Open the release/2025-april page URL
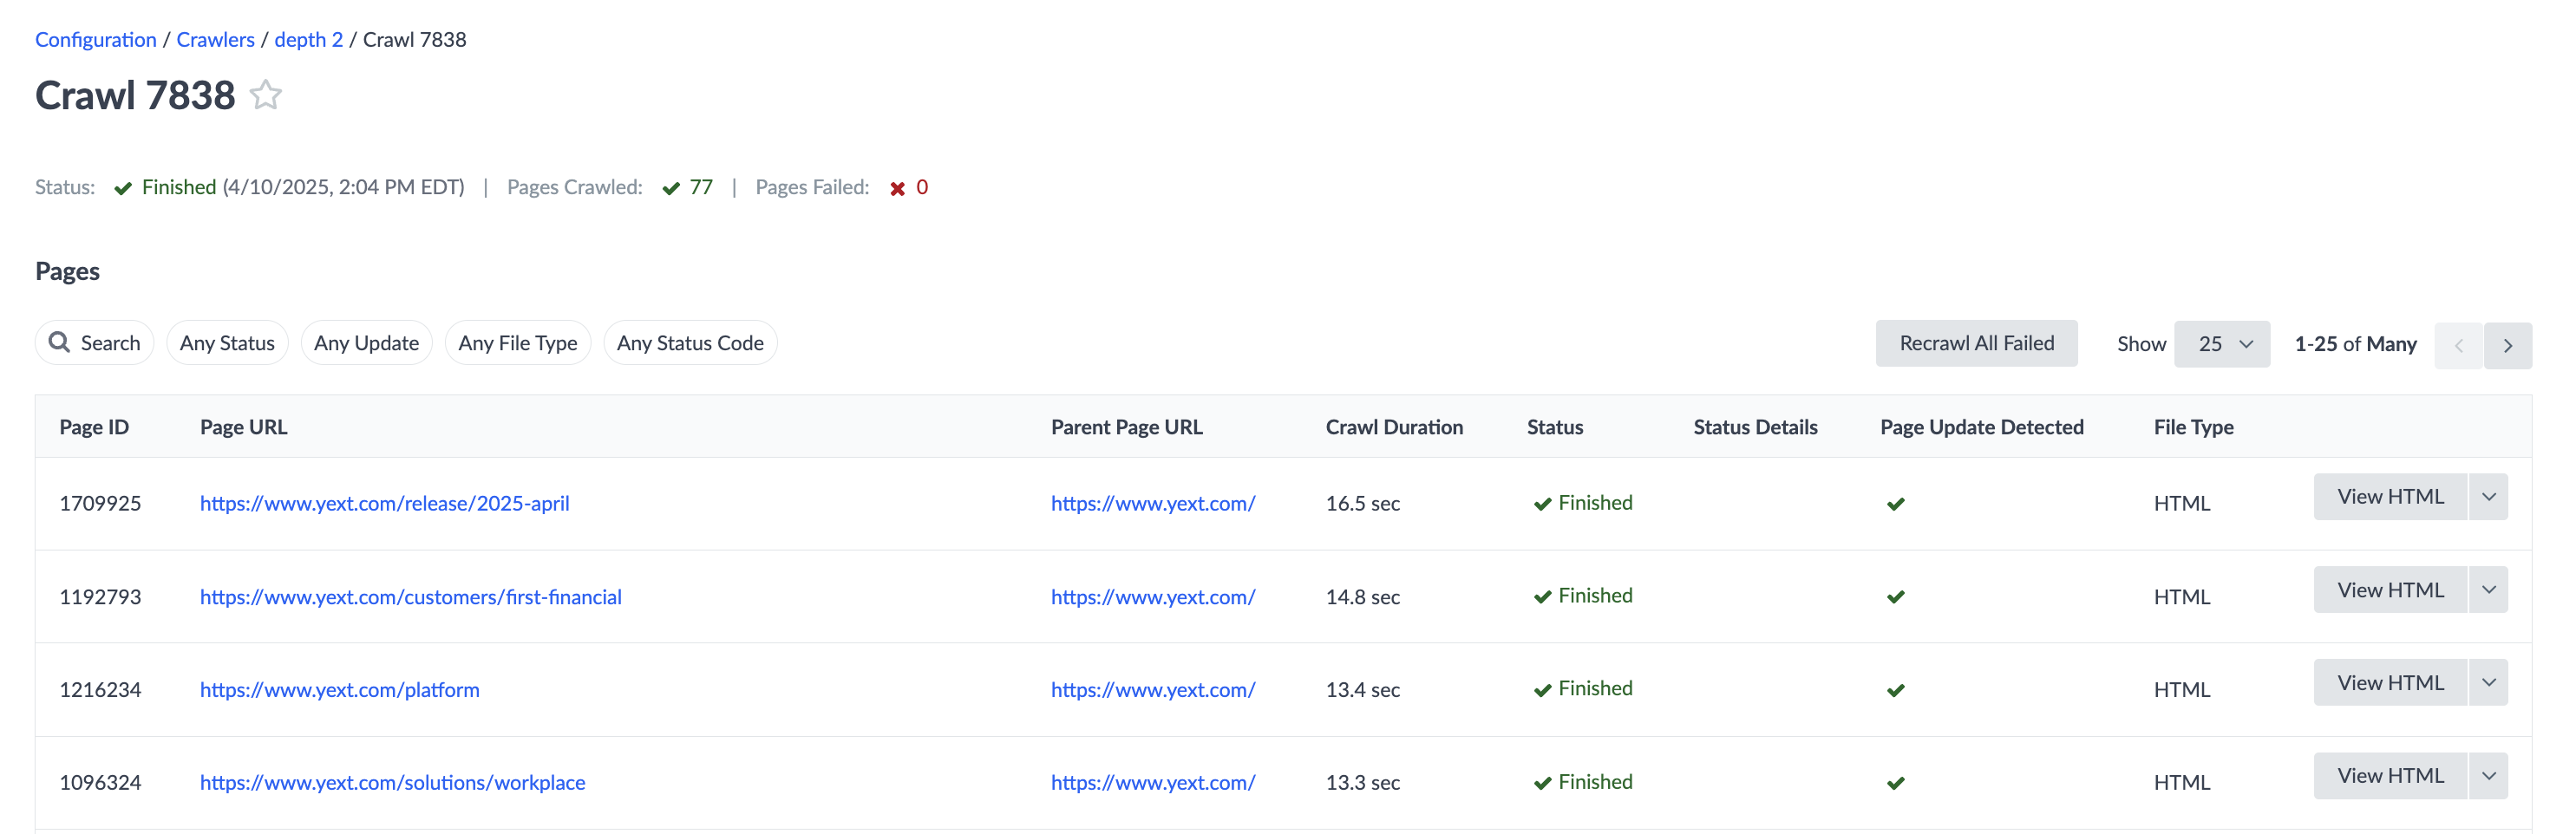Image resolution: width=2576 pixels, height=834 pixels. point(385,503)
